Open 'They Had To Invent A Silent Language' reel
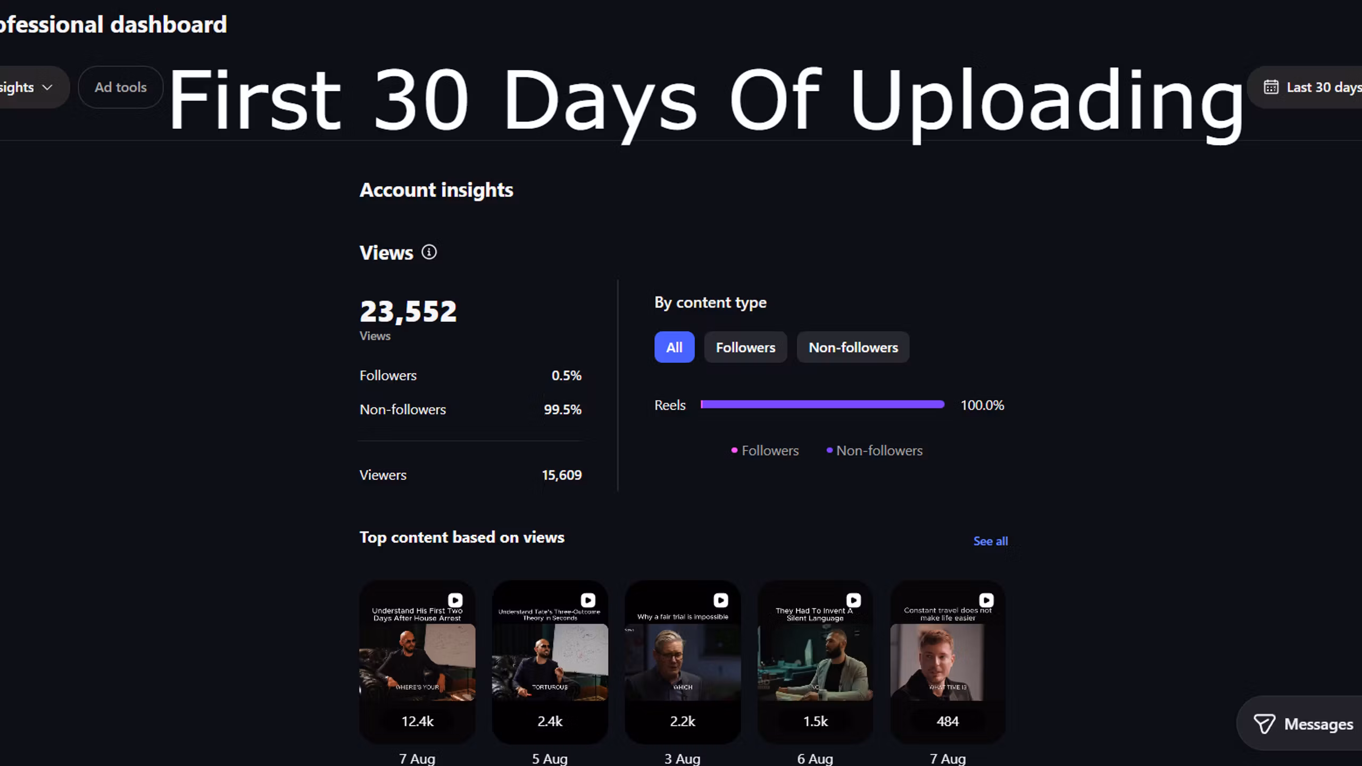Image resolution: width=1362 pixels, height=766 pixels. pyautogui.click(x=815, y=662)
